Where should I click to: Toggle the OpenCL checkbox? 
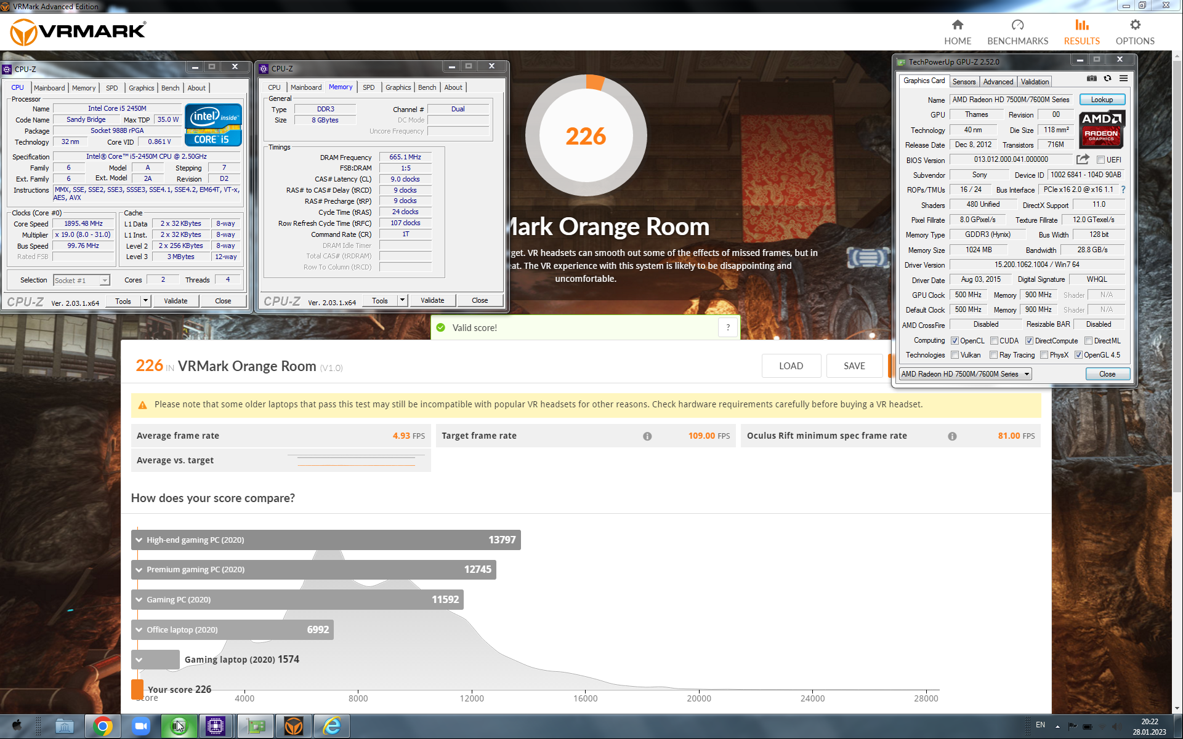click(955, 341)
